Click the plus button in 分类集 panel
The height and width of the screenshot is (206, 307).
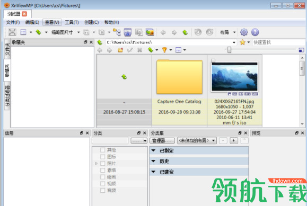[x=234, y=140]
